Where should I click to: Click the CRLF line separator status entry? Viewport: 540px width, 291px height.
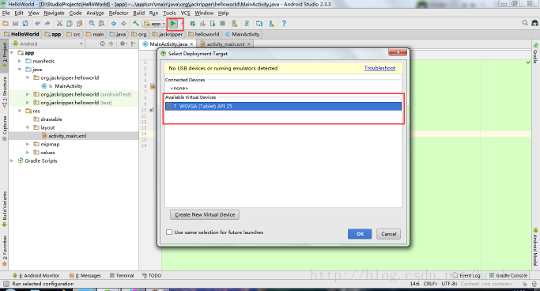coord(430,284)
